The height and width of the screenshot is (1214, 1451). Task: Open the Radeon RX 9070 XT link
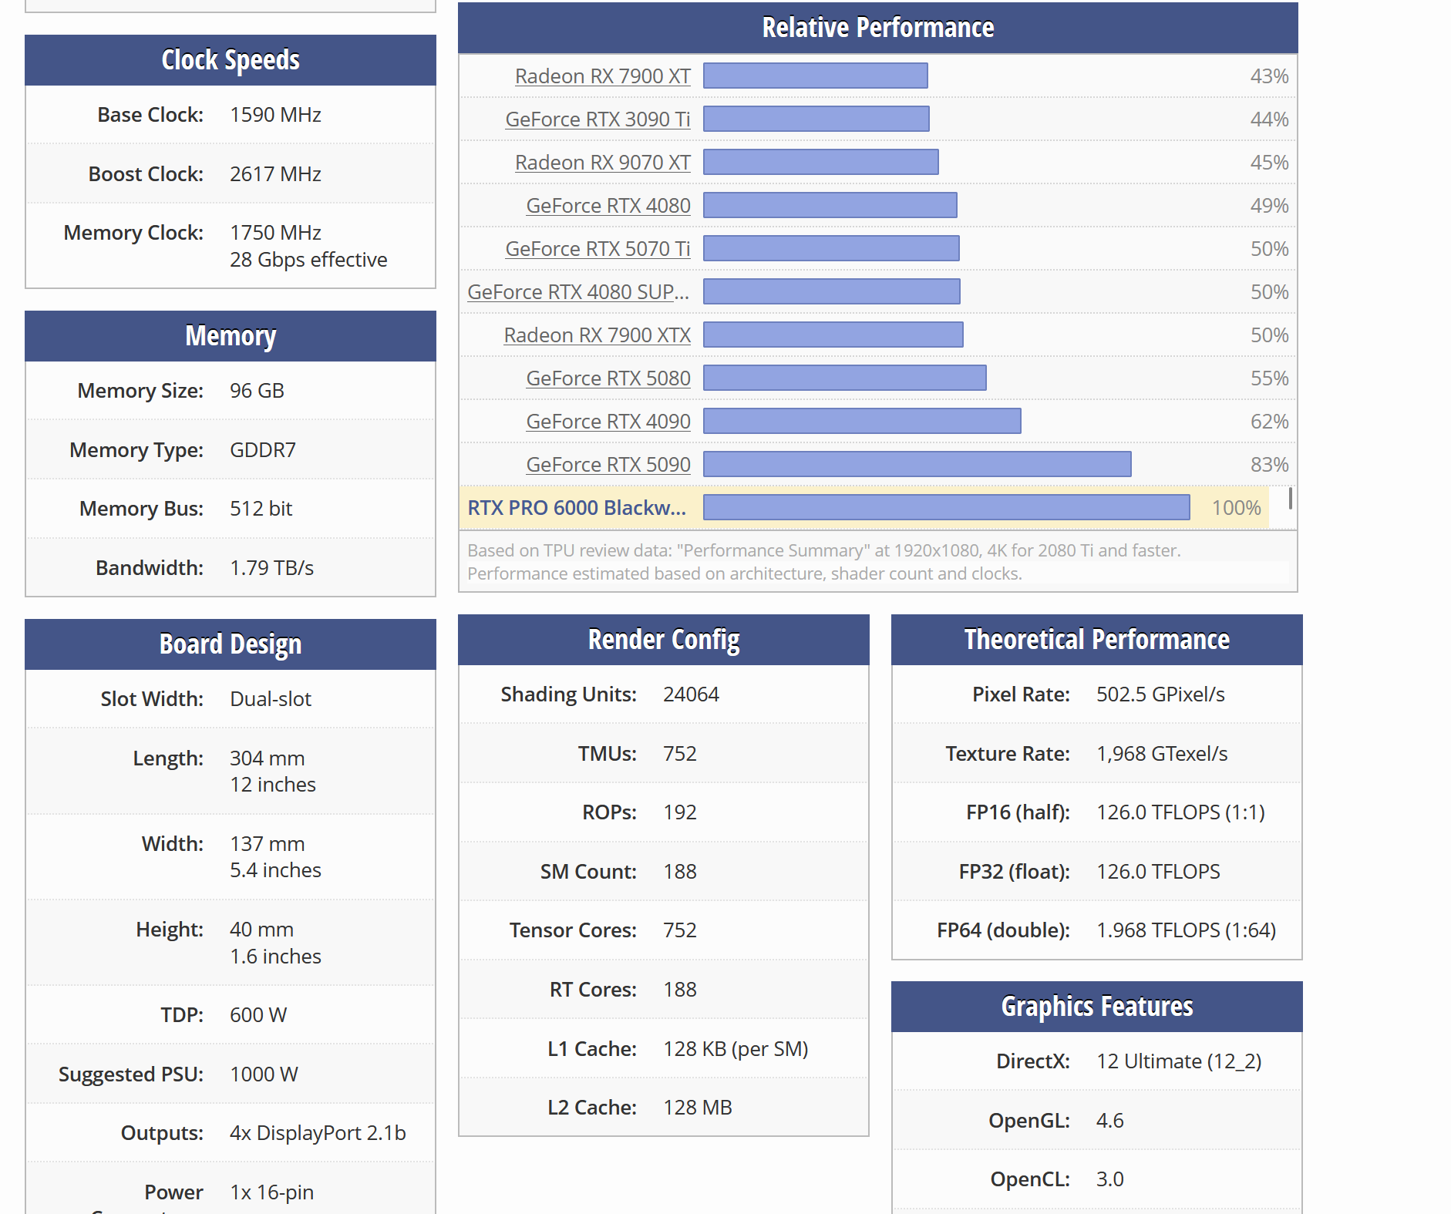click(x=603, y=163)
